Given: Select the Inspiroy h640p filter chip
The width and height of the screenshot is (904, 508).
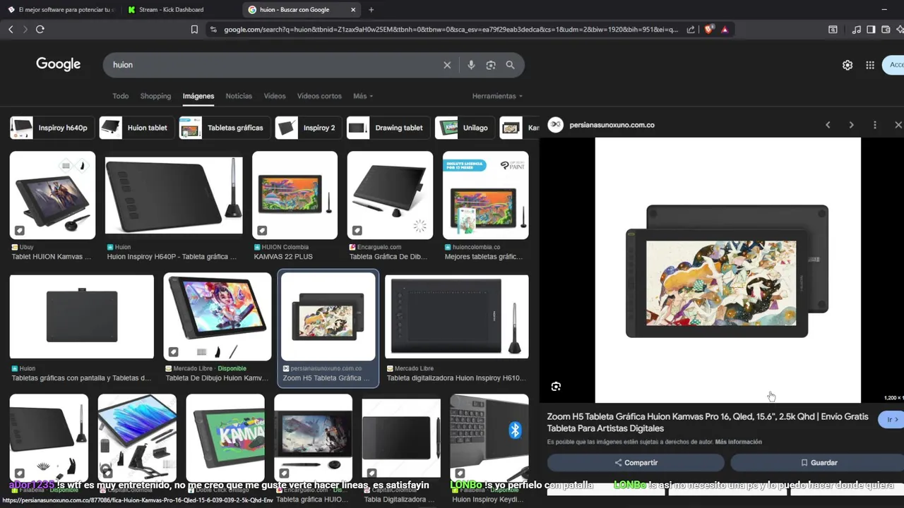Looking at the screenshot, I should [x=52, y=128].
